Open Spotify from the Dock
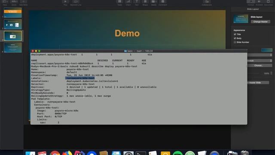The image size is (275, 155). (177, 153)
